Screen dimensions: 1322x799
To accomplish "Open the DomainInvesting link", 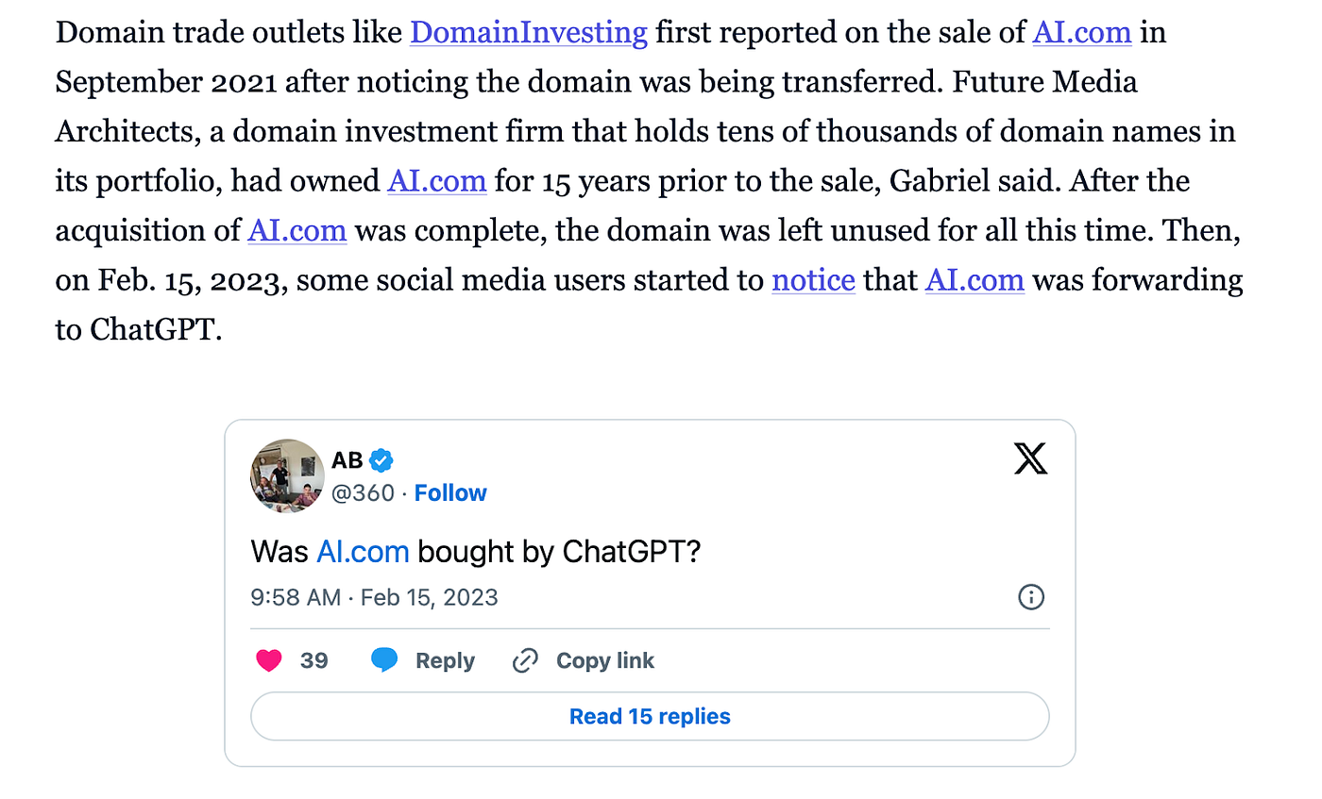I will 528,32.
